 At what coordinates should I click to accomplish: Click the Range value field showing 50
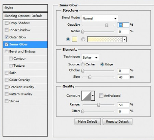point(123,105)
